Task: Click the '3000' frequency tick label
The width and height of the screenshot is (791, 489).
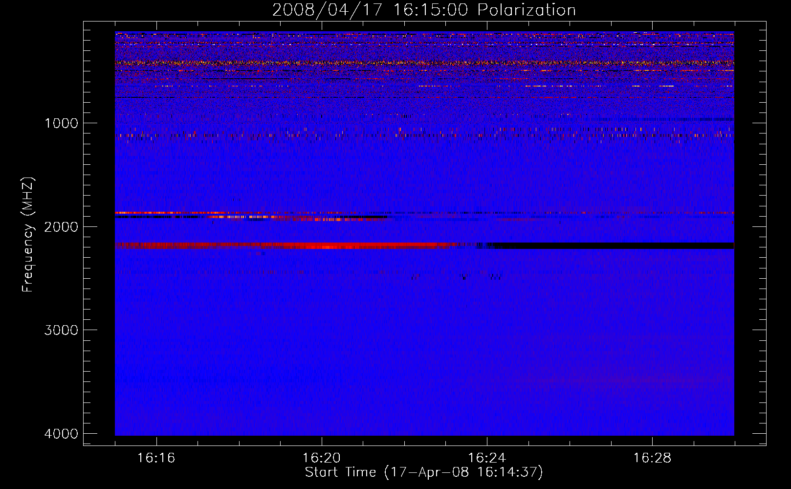Action: [x=61, y=330]
